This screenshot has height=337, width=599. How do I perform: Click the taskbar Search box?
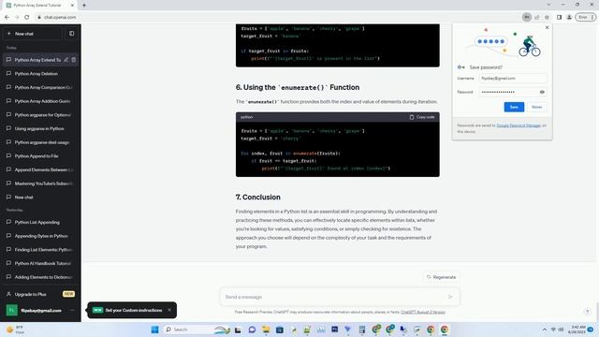197,330
